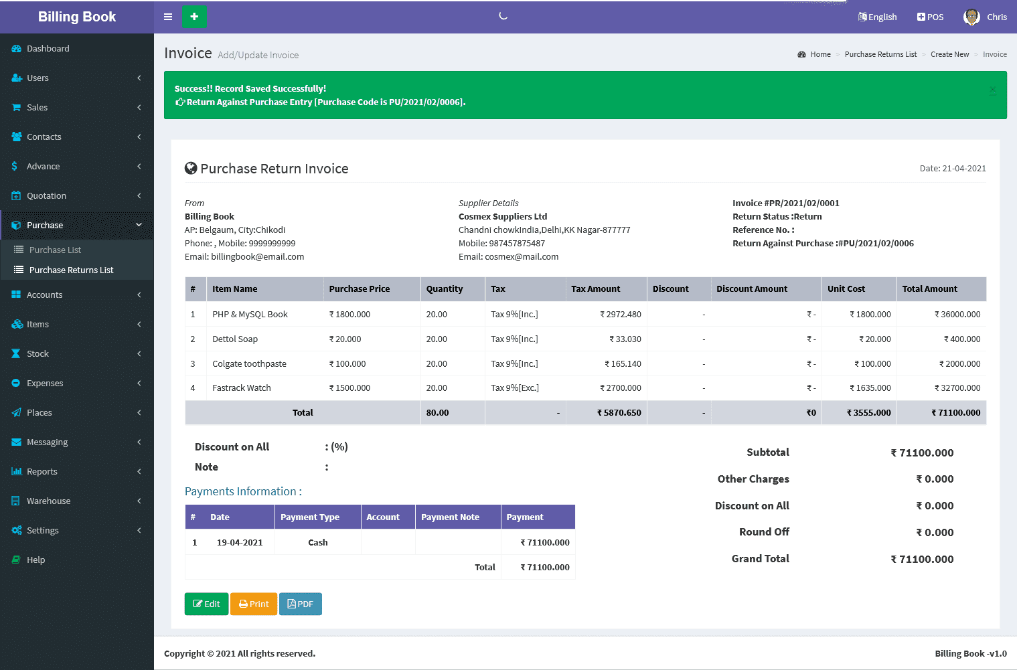
Task: Expand the Sales menu chevron
Action: click(x=139, y=107)
